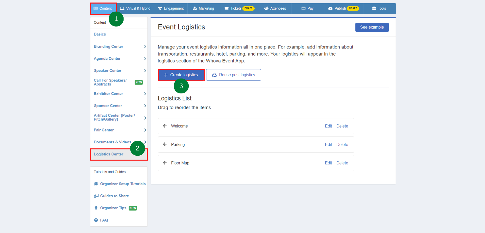This screenshot has width=485, height=233.
Task: Click the Publish tab cloud icon
Action: point(331,8)
